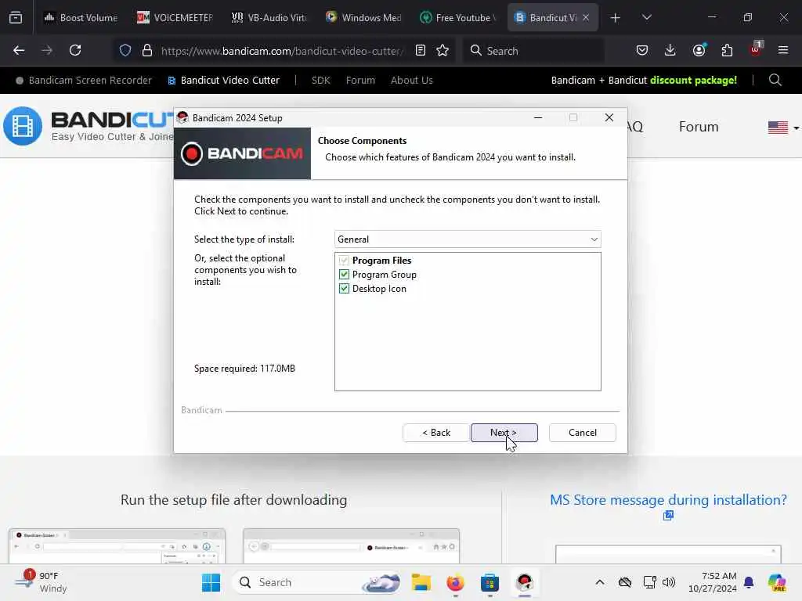
Task: Open the clock showing 7:52 AM
Action: pos(712,582)
